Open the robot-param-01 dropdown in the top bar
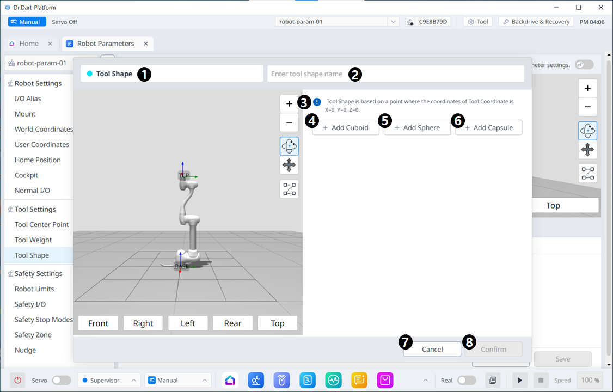This screenshot has height=392, width=613. (338, 22)
